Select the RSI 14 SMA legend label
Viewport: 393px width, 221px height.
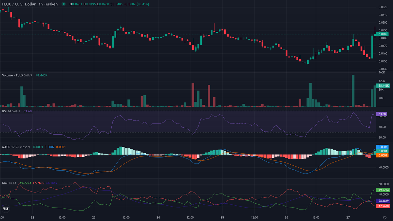[x=11, y=111]
